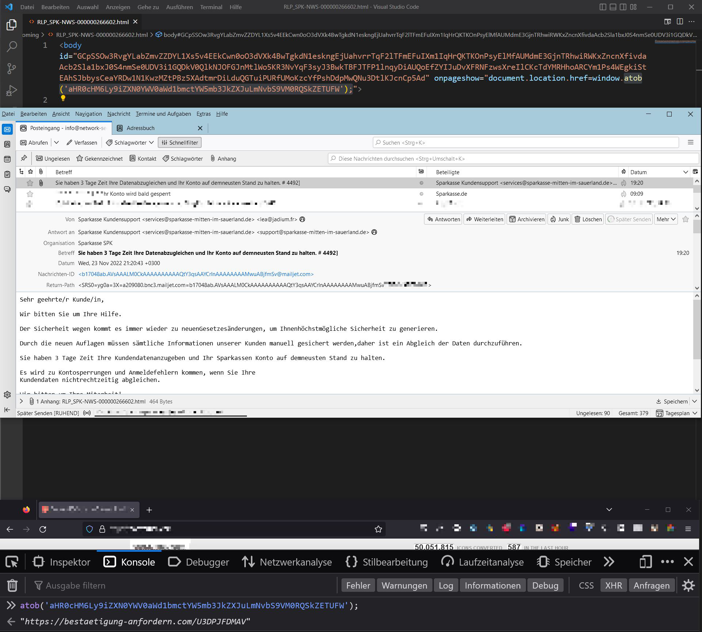Expand the attachment list chevron
This screenshot has width=702, height=632.
21,401
